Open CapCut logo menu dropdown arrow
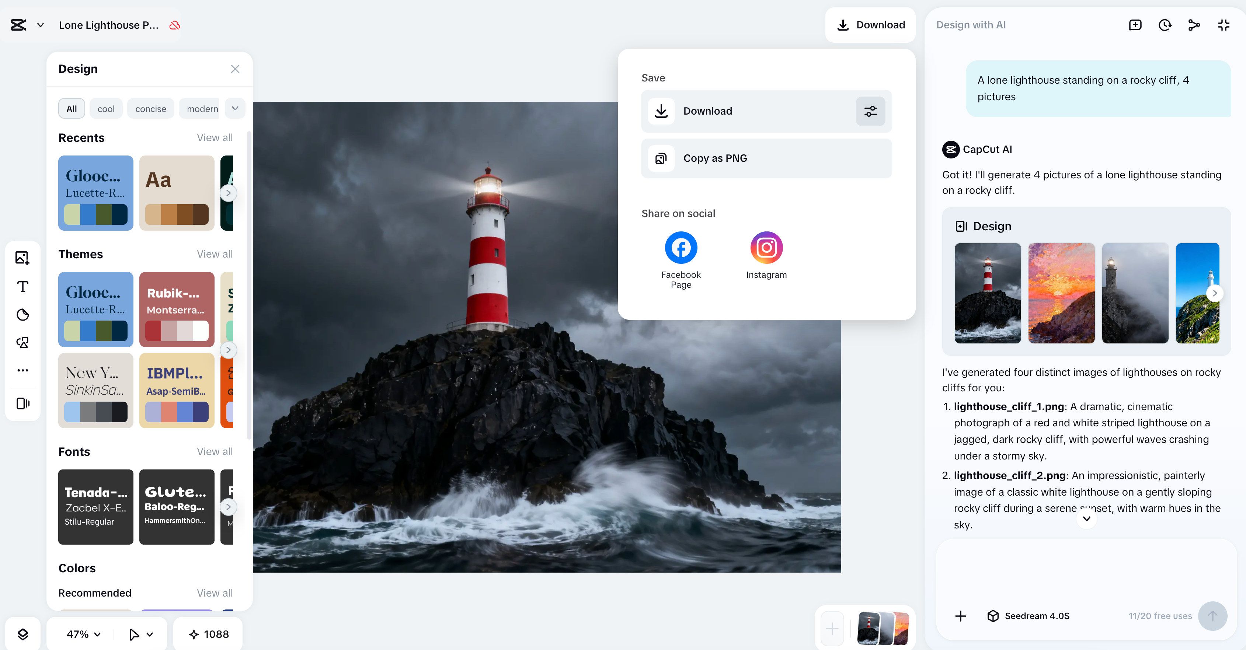This screenshot has width=1246, height=650. click(41, 25)
